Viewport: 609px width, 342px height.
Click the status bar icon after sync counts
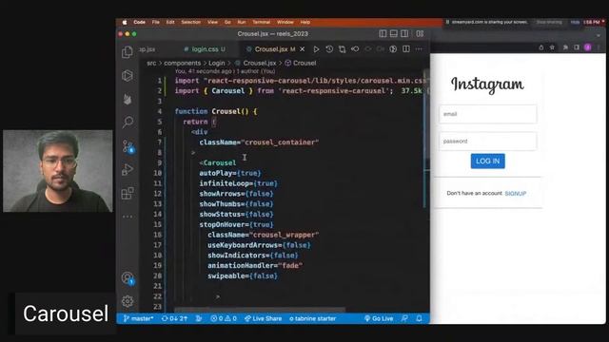pyautogui.click(x=199, y=319)
